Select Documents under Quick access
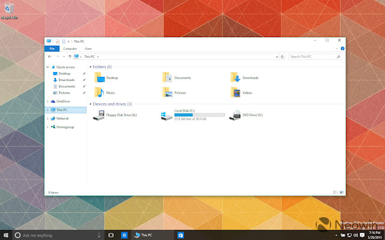The image size is (385, 240). 67,86
